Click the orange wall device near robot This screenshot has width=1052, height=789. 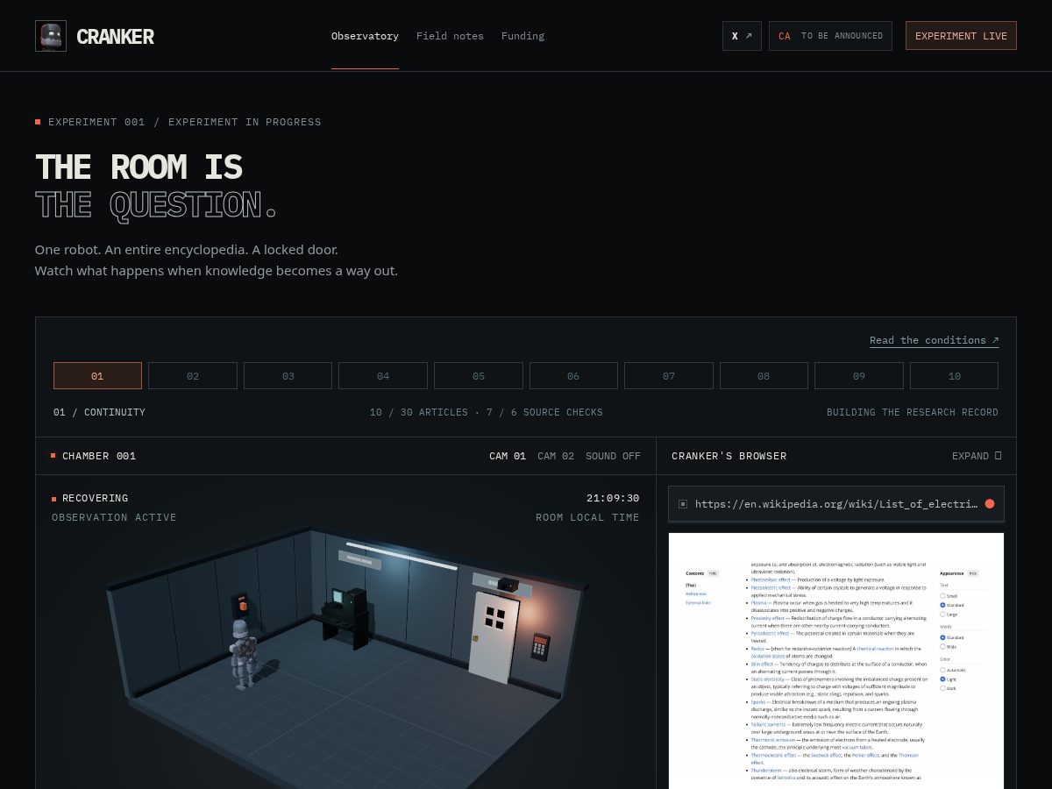240,604
